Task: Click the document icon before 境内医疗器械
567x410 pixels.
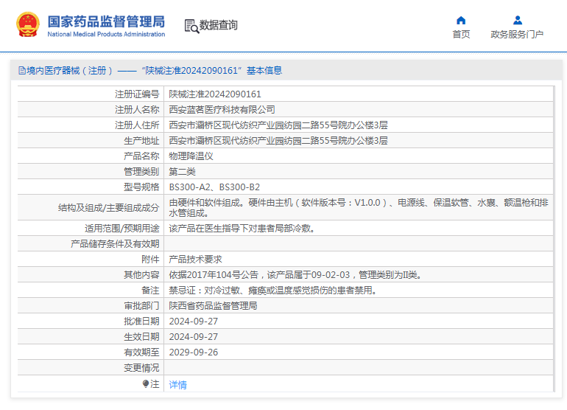Action: pyautogui.click(x=21, y=71)
